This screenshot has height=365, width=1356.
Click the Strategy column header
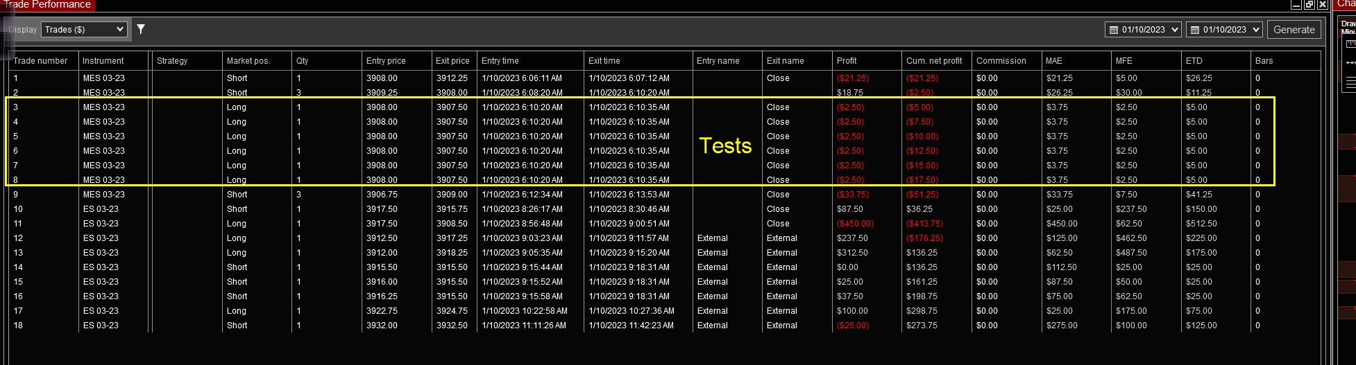pyautogui.click(x=172, y=61)
